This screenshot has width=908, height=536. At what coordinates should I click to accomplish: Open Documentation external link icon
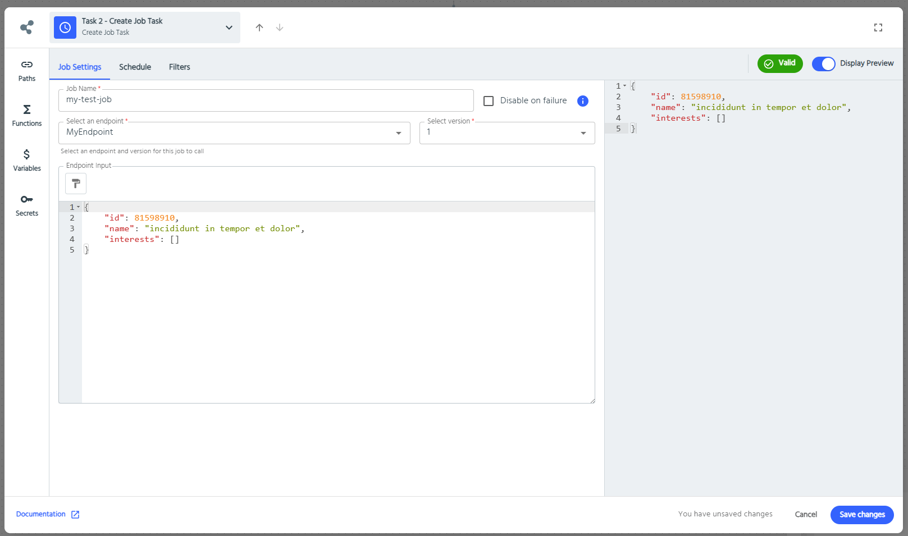pos(75,515)
